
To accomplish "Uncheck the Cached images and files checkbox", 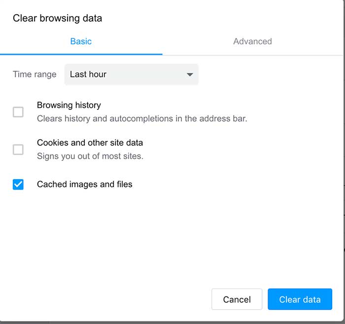I will [x=18, y=184].
